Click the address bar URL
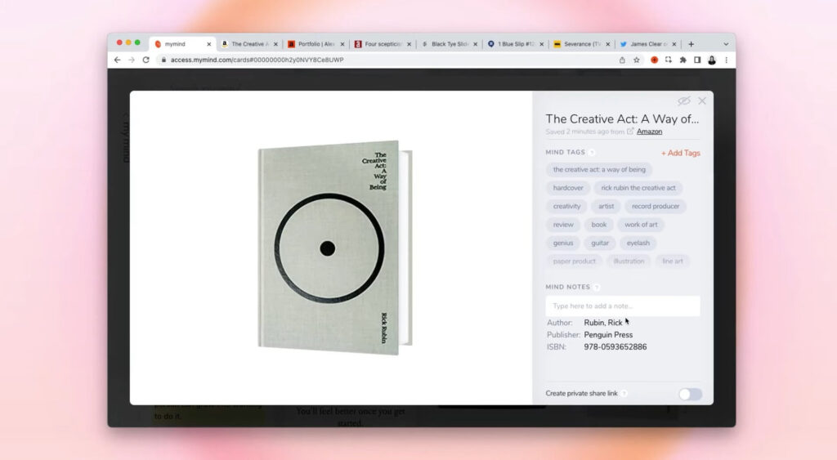The height and width of the screenshot is (460, 837). coord(257,60)
